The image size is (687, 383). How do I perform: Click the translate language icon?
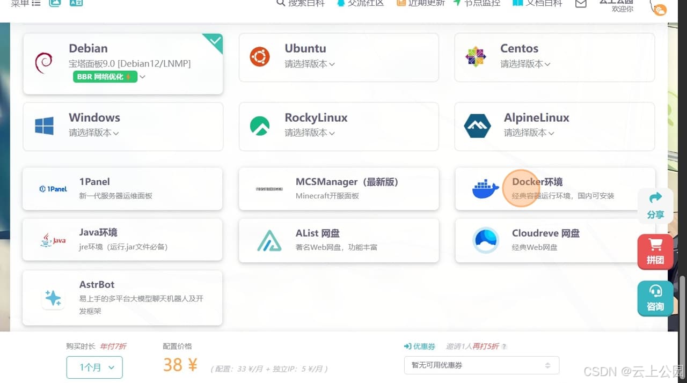76,3
